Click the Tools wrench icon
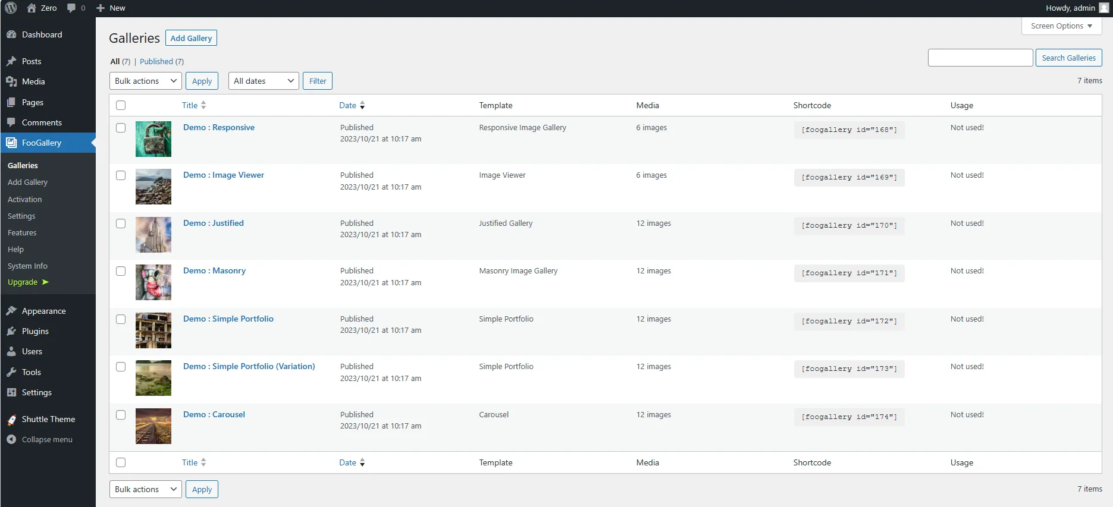The width and height of the screenshot is (1113, 507). tap(11, 372)
